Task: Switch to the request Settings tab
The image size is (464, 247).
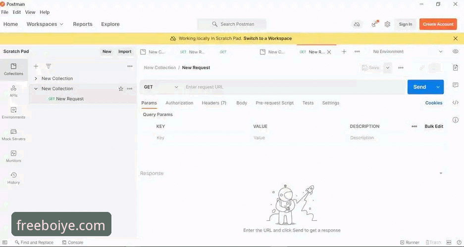Action: pos(330,103)
